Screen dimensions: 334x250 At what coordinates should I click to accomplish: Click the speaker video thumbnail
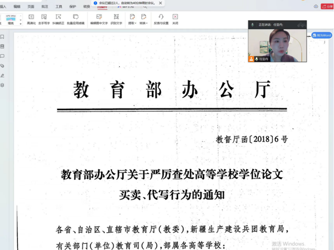(277, 42)
